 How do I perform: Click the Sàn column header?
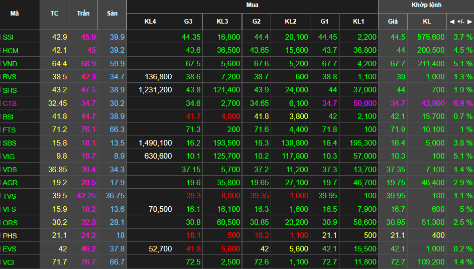tap(112, 14)
